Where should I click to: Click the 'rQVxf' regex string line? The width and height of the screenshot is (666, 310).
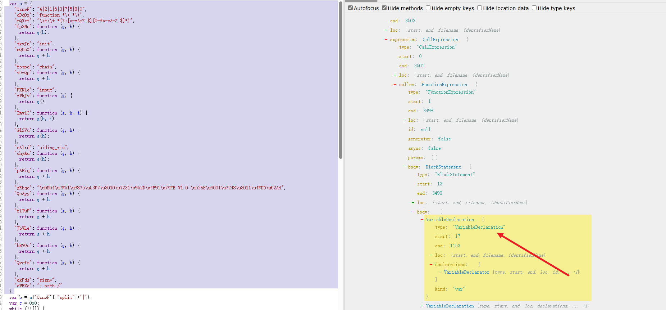pyautogui.click(x=74, y=21)
